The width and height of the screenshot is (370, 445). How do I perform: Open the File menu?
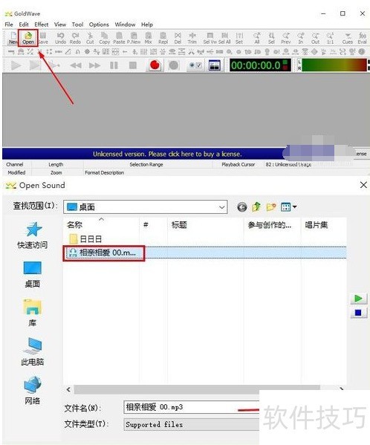[9, 25]
